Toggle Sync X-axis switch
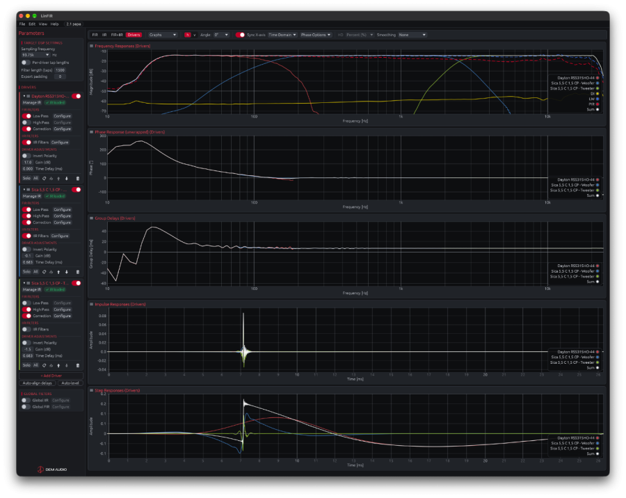 240,35
